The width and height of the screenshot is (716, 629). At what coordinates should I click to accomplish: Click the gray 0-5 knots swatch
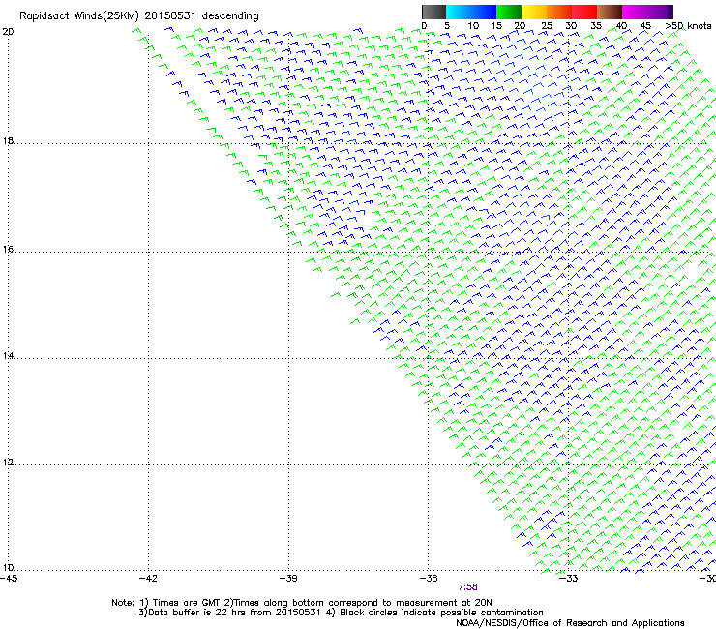point(433,12)
